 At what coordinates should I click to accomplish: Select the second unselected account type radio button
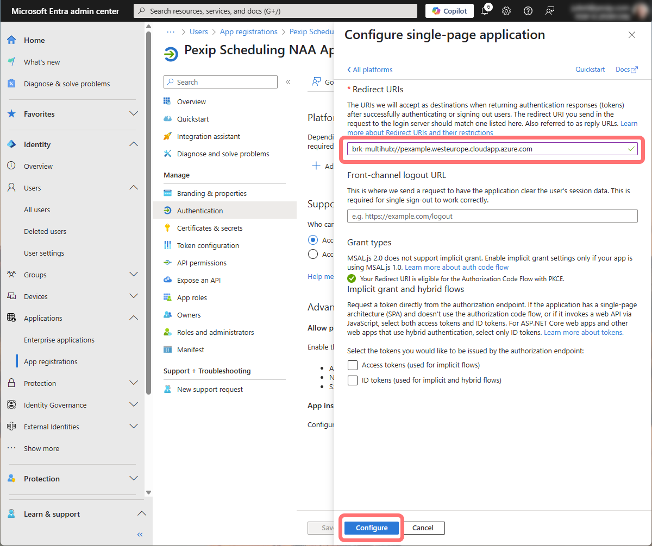[312, 254]
